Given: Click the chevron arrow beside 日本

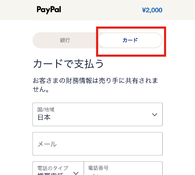Looking at the screenshot, I should [x=155, y=115].
